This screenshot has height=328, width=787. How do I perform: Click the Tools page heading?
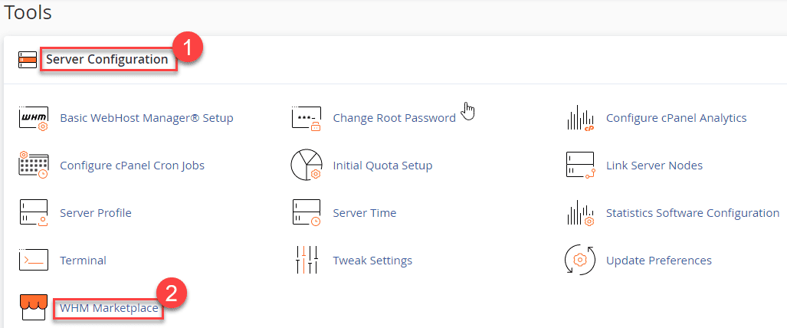coord(27,12)
